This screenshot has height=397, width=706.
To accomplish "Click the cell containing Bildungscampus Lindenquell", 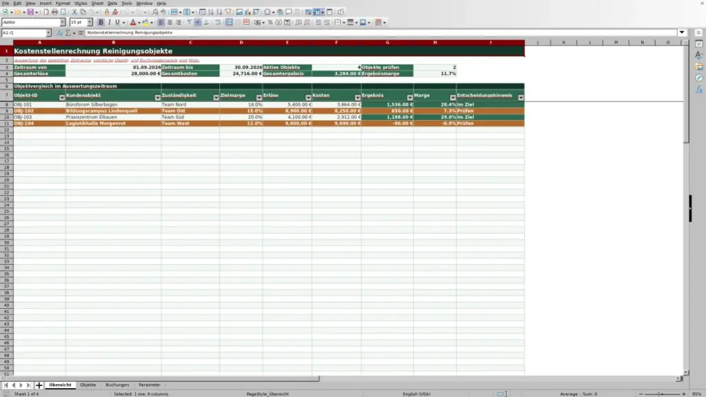I will pos(114,111).
